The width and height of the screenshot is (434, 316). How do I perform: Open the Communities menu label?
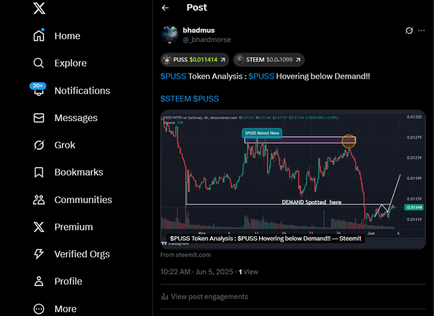point(83,200)
